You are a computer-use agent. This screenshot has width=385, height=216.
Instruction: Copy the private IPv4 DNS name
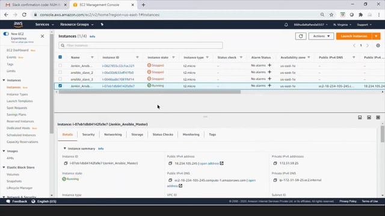[x=275, y=180]
